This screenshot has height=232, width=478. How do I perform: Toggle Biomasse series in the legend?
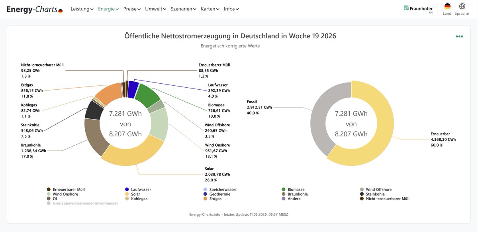(293, 190)
